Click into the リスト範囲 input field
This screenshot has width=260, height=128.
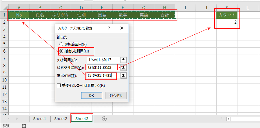coord(104,60)
